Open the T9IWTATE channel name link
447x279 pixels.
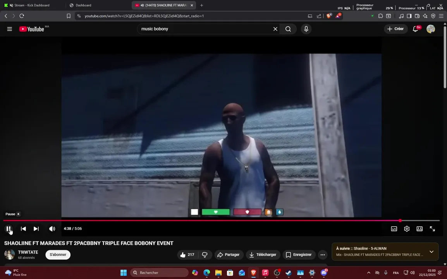tap(28, 252)
